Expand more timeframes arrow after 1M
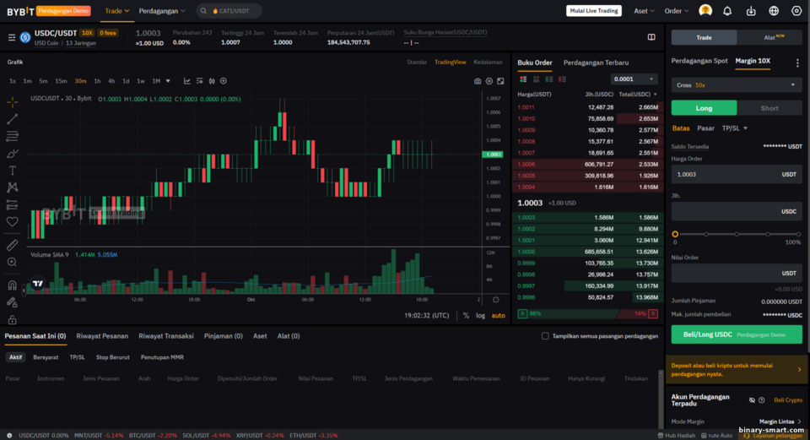 pos(168,81)
